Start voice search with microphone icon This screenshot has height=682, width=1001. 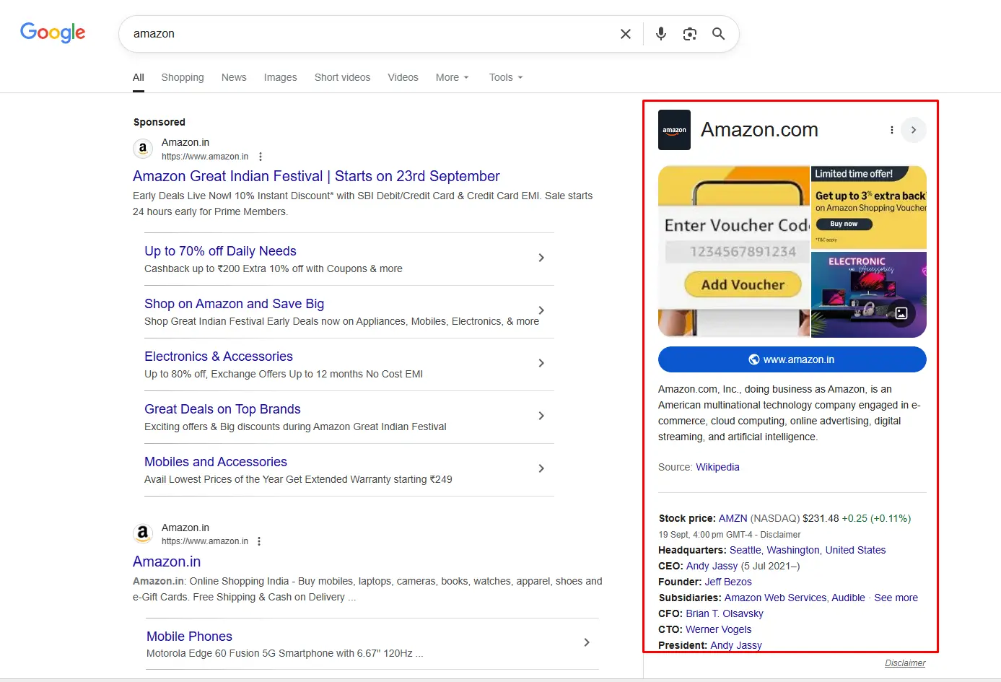[x=661, y=34]
